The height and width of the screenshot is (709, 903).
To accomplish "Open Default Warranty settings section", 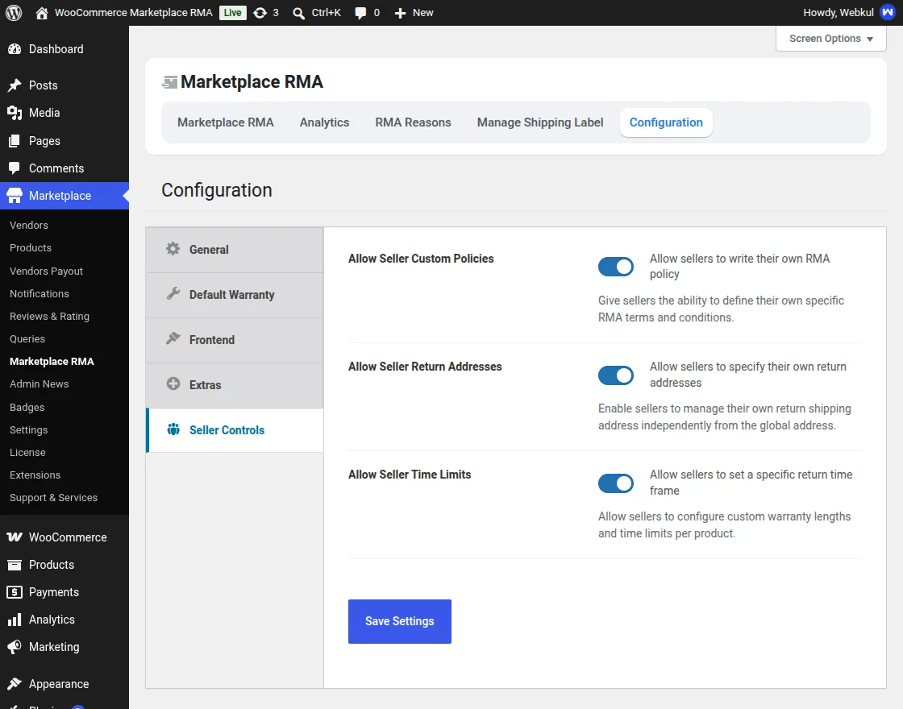I will click(235, 295).
